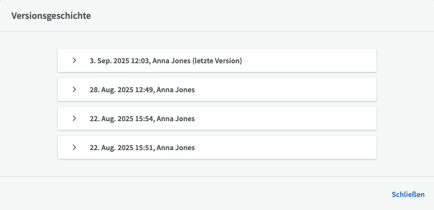Click chevron beside 22. Aug. 2025 15:54
Image resolution: width=434 pixels, height=210 pixels.
74,118
